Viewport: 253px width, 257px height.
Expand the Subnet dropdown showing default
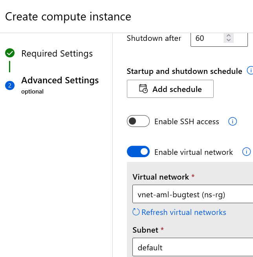click(x=192, y=248)
